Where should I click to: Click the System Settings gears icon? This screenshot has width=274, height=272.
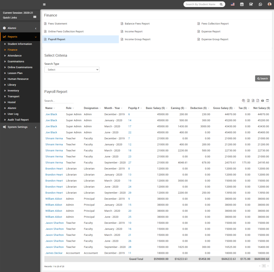coord(4,127)
